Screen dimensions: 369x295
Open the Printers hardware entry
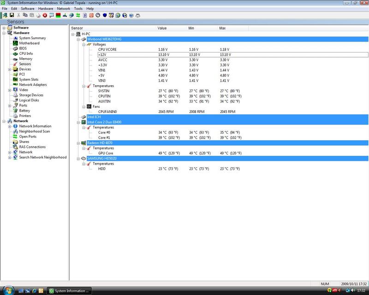coord(25,116)
